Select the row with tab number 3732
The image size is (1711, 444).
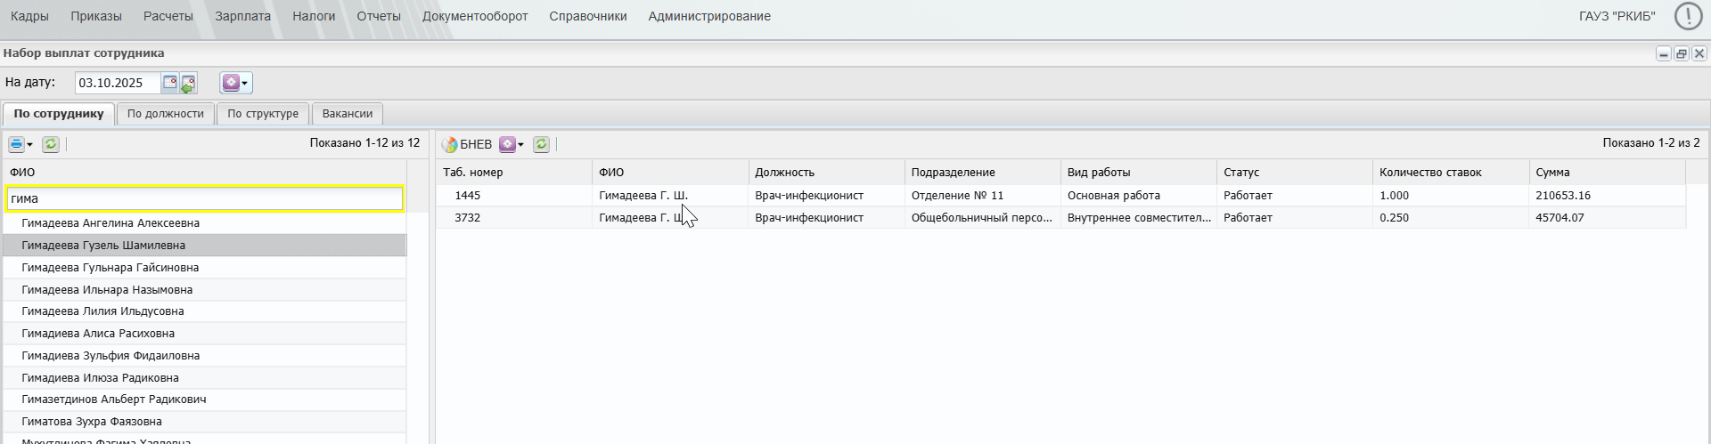[468, 217]
